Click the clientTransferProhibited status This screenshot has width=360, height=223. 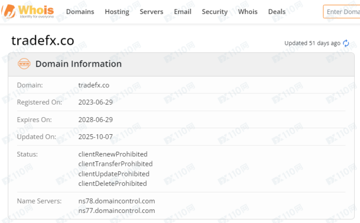(x=116, y=164)
